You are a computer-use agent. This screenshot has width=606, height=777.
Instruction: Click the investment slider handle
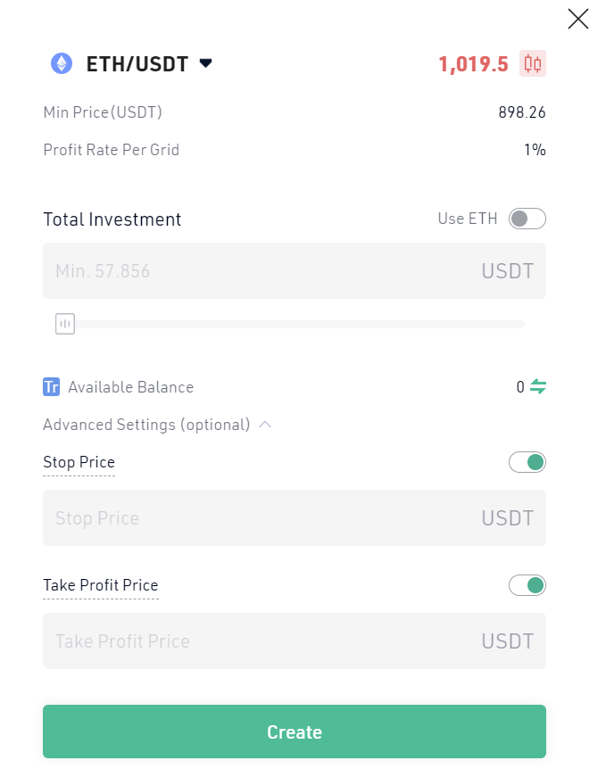point(65,324)
